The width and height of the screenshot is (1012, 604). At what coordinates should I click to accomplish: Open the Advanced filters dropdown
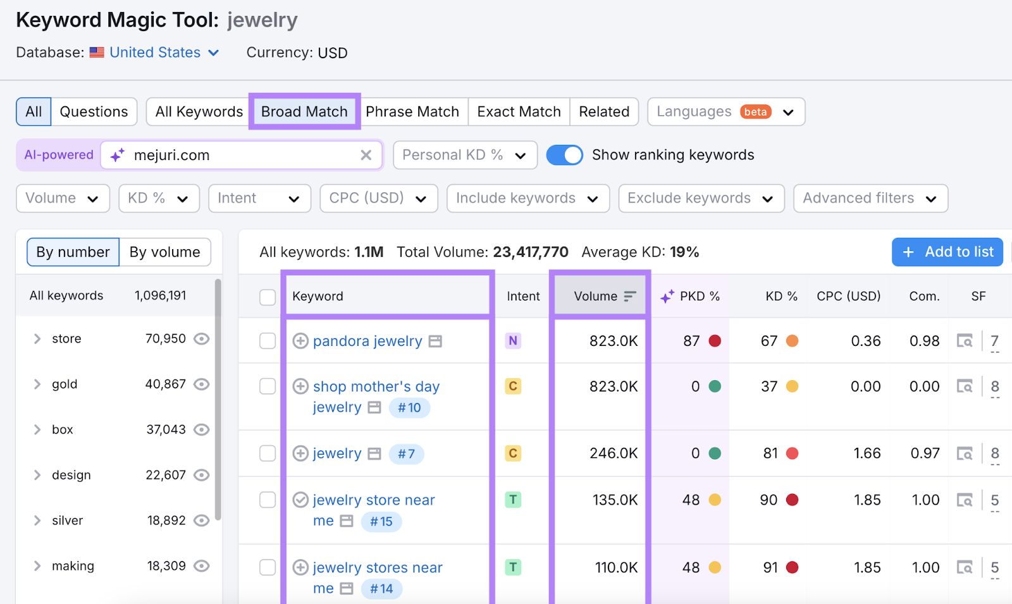(870, 198)
